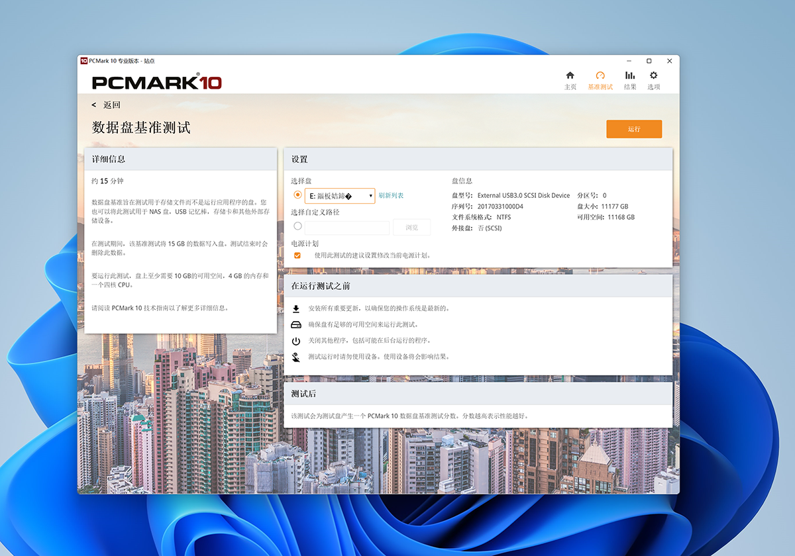Select the 选择盘 radio button
This screenshot has height=556, width=795.
point(297,195)
